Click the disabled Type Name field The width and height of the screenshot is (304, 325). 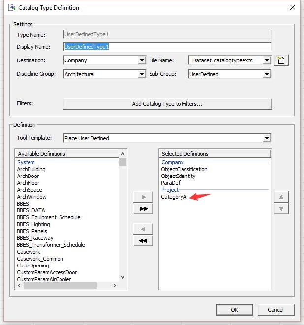coord(167,34)
